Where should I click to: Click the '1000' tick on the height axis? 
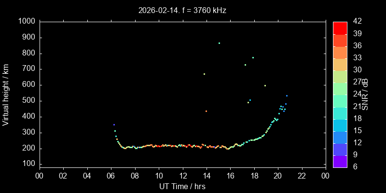(27, 22)
